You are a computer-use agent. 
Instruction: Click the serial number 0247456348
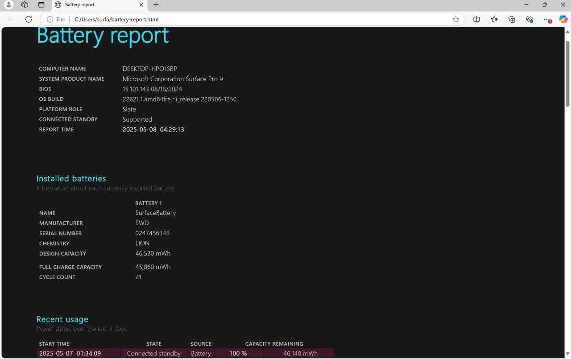click(x=153, y=233)
